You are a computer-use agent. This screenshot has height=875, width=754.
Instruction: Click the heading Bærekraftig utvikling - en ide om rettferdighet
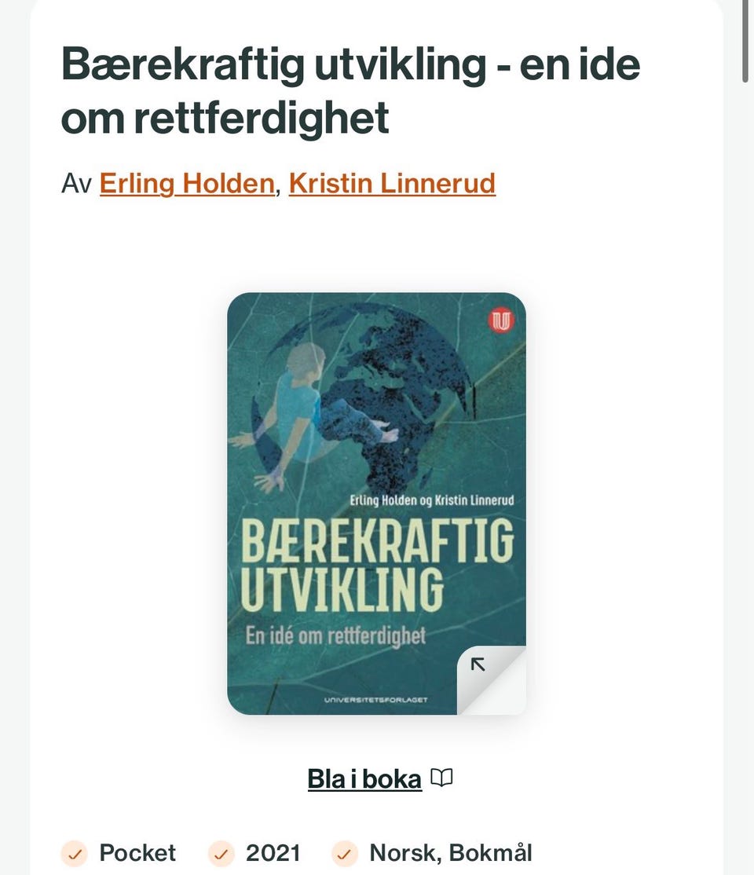pyautogui.click(x=350, y=90)
